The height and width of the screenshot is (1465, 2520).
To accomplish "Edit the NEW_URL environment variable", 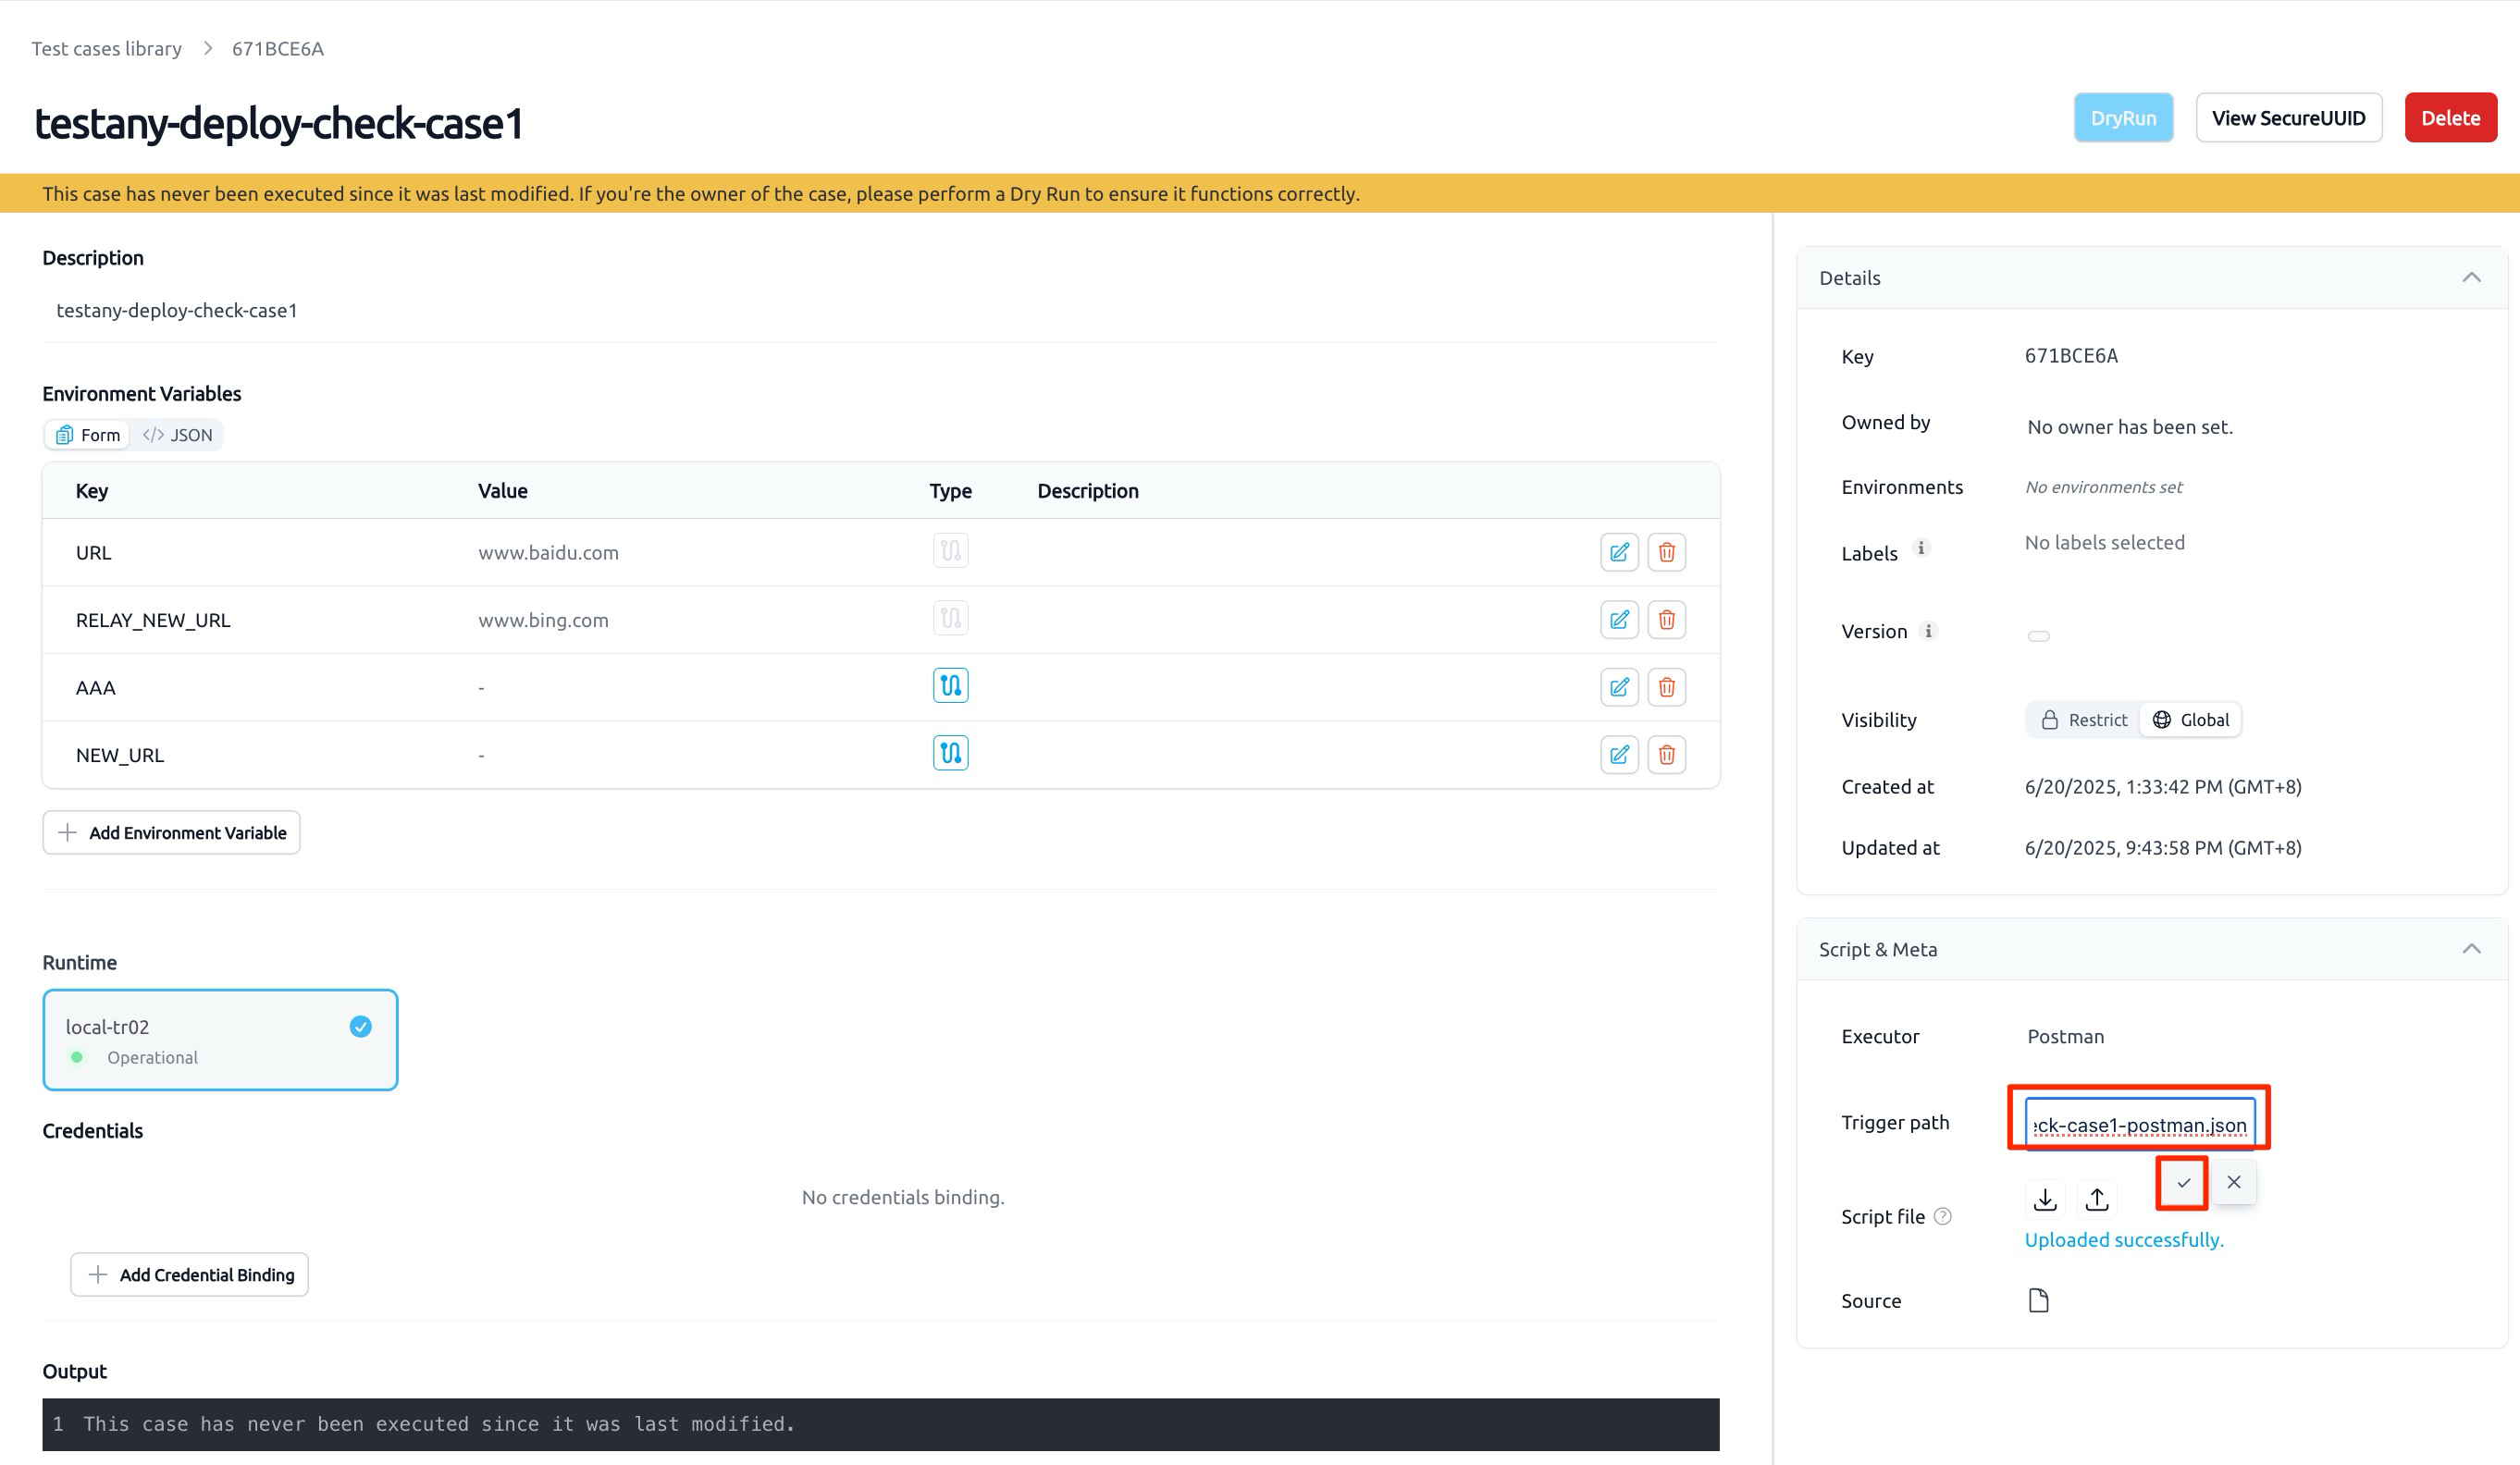I will [x=1619, y=754].
